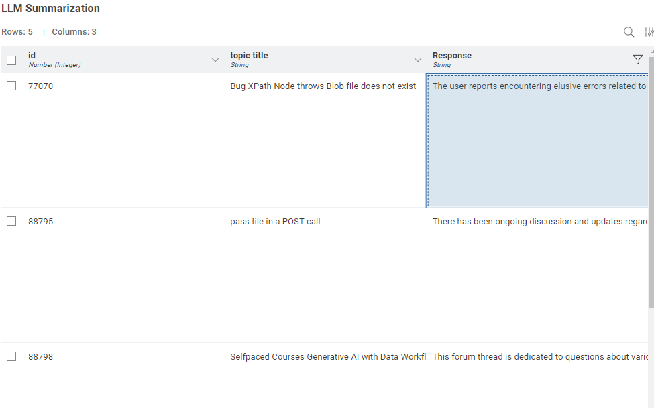
Task: Select the 'pass file in a POST call' cell
Action: tap(275, 222)
